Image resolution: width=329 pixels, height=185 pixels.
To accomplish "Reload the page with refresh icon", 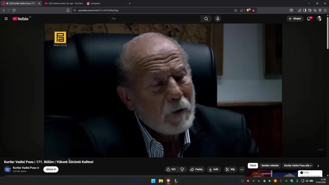I will [x=14, y=10].
